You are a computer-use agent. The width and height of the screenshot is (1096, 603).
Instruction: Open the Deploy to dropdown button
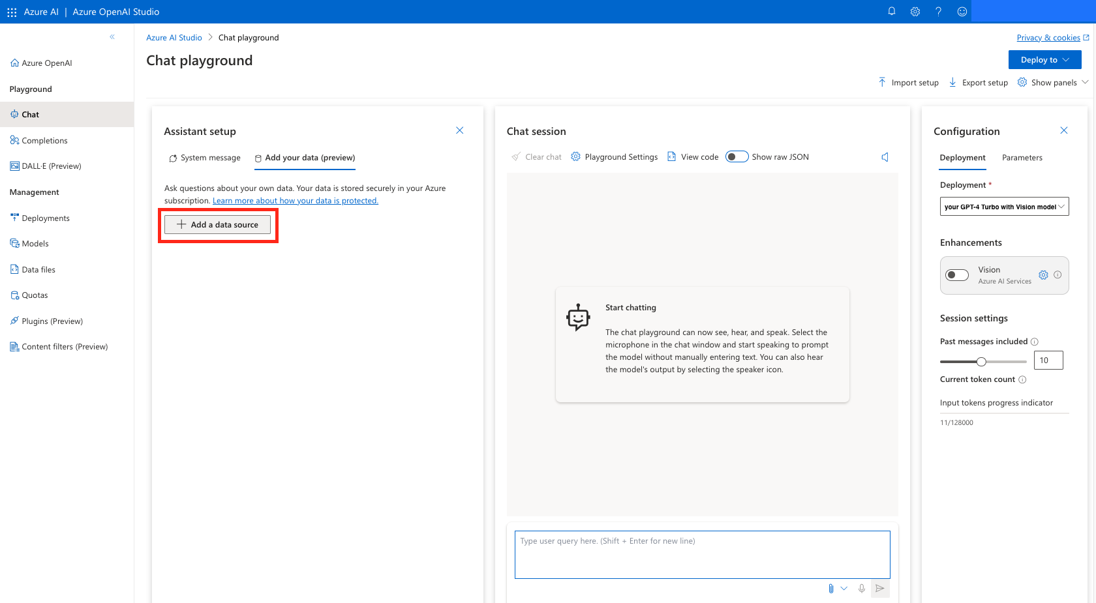[1045, 60]
